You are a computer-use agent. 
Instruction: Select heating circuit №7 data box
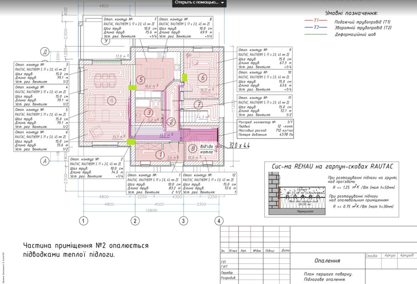pos(130,27)
